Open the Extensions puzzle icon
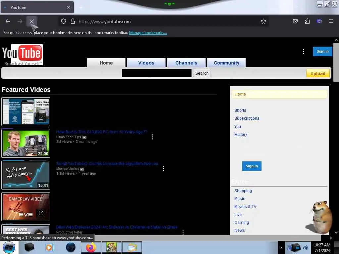The image size is (339, 254). (x=307, y=21)
